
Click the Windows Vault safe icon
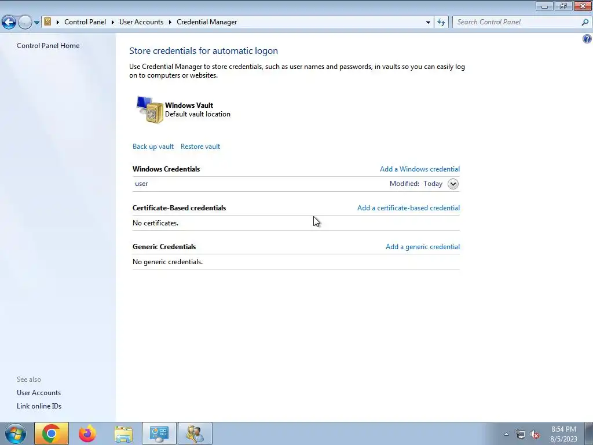click(150, 110)
